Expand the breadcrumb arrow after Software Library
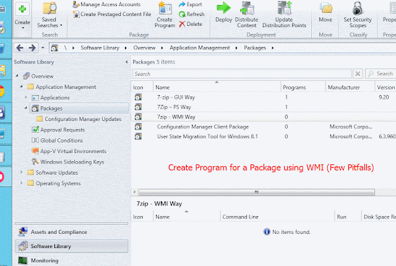 (x=126, y=48)
